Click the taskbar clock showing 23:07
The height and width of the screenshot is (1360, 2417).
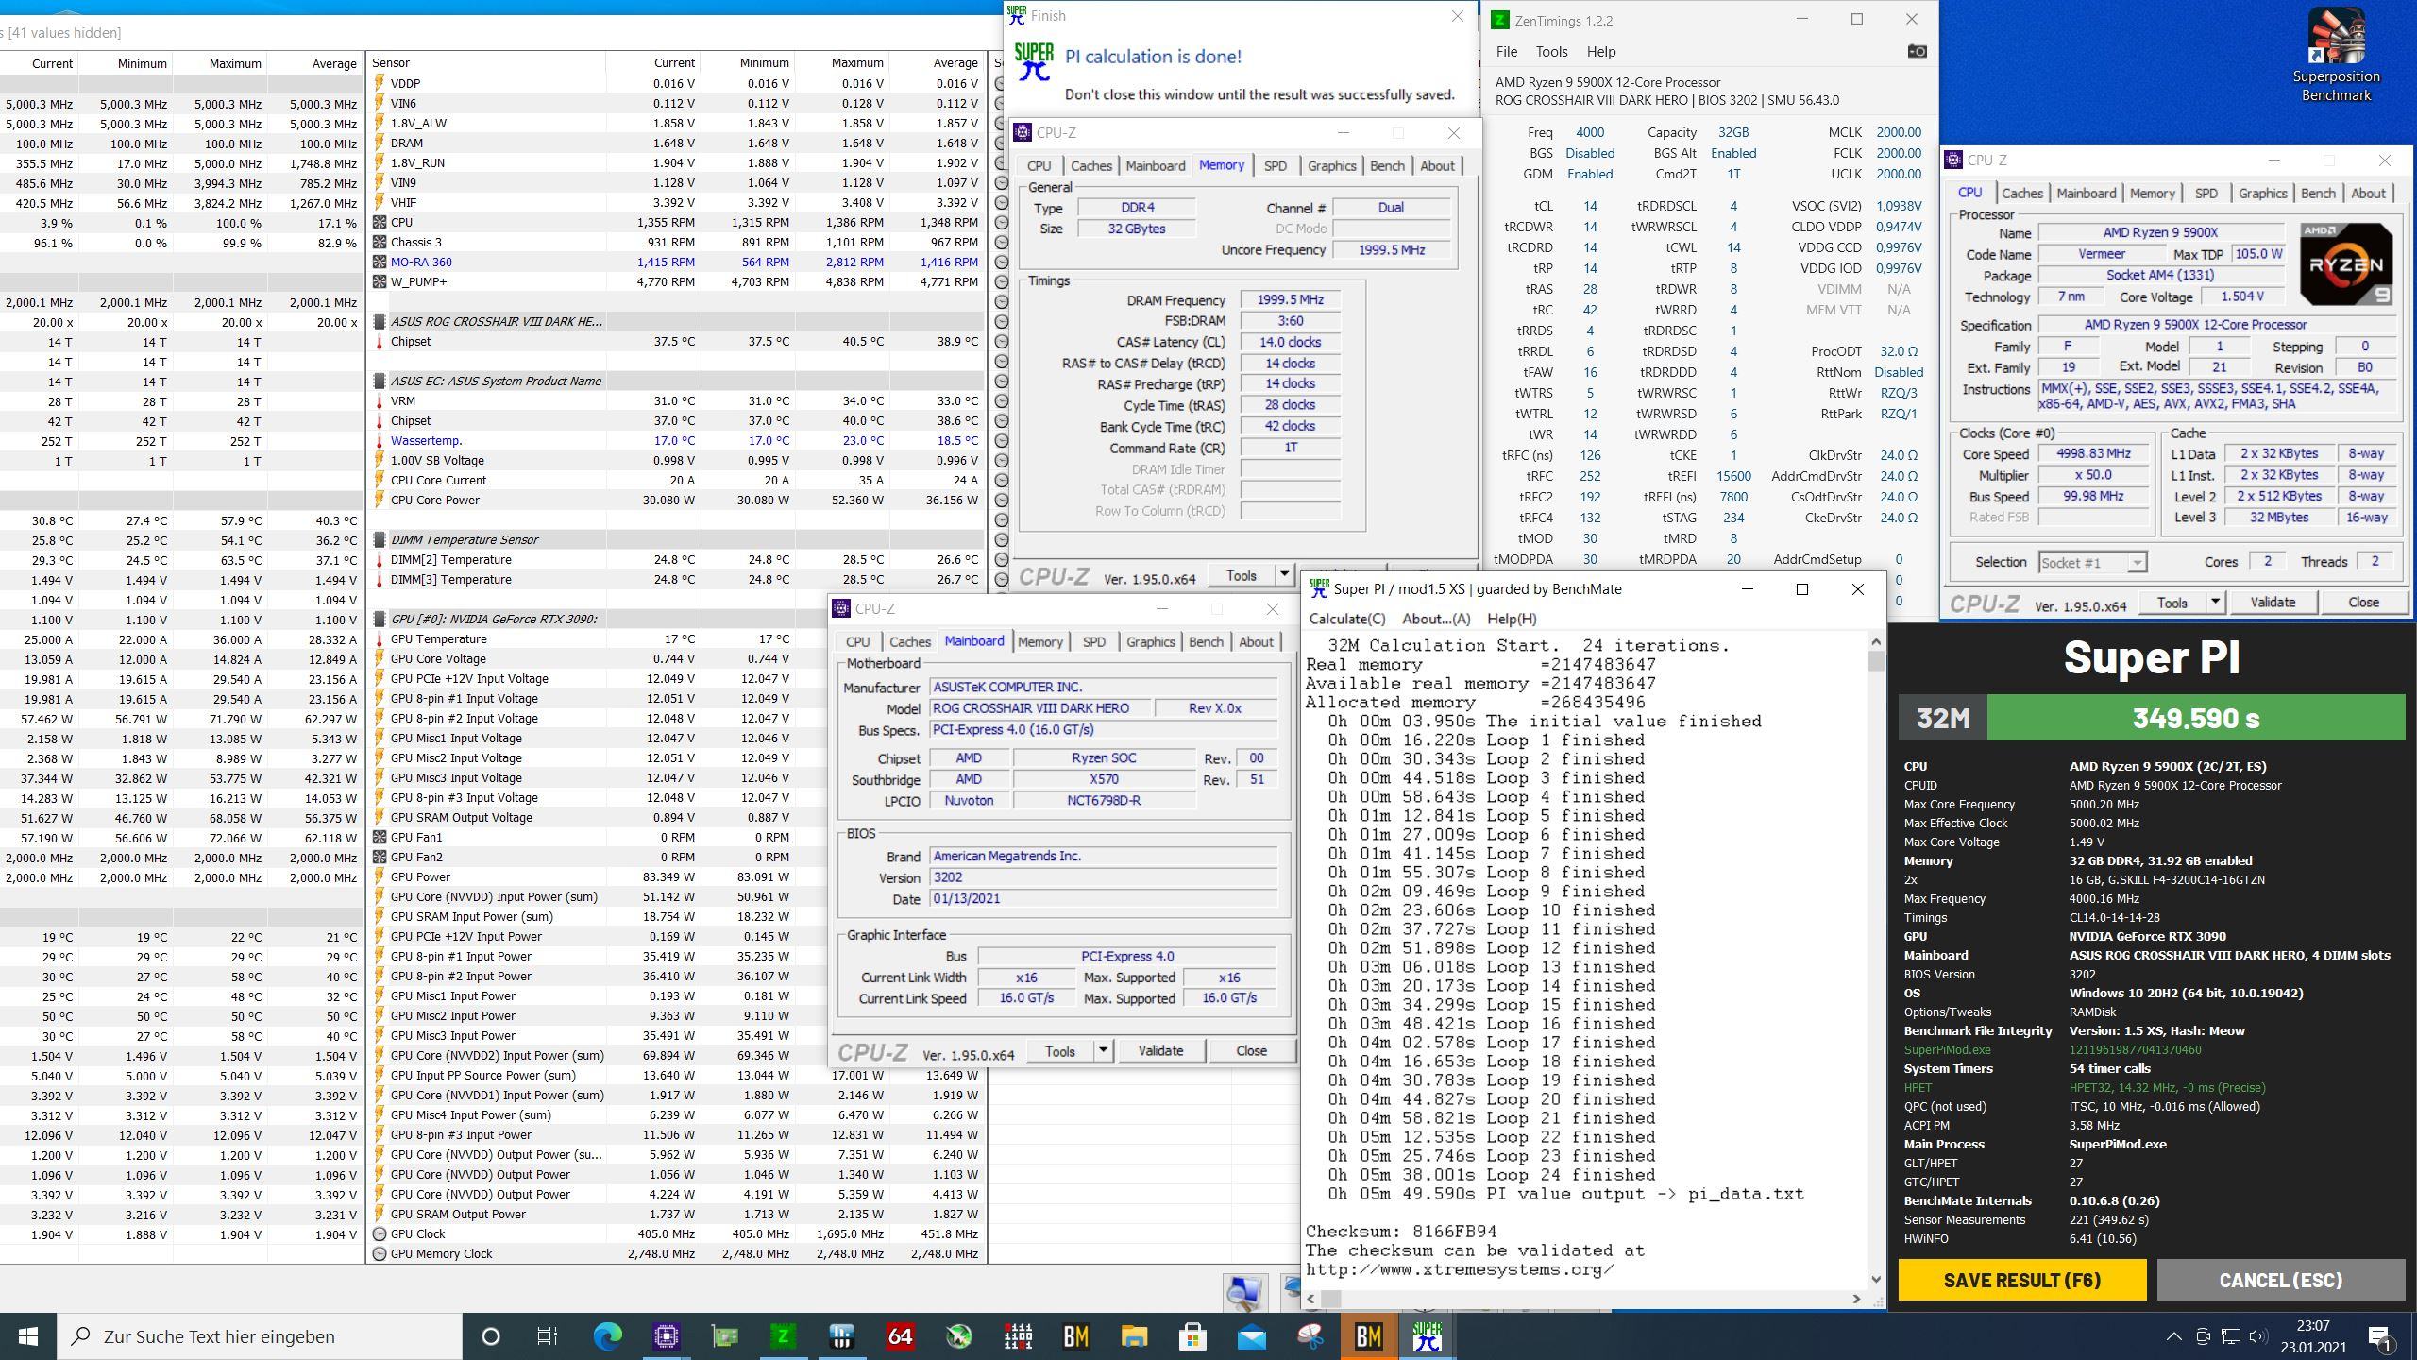pos(2313,1336)
